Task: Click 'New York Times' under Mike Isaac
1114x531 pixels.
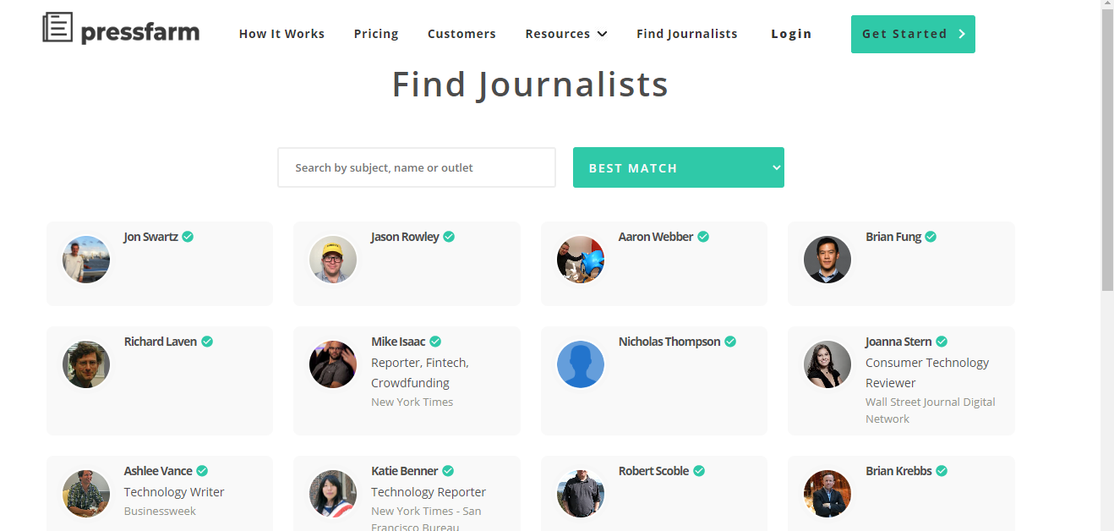Action: pos(412,402)
